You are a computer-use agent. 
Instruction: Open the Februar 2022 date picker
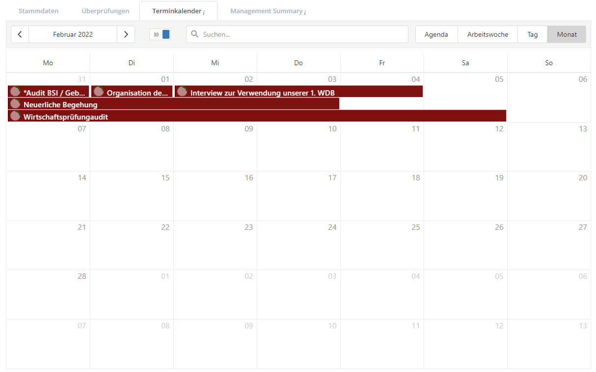click(73, 34)
